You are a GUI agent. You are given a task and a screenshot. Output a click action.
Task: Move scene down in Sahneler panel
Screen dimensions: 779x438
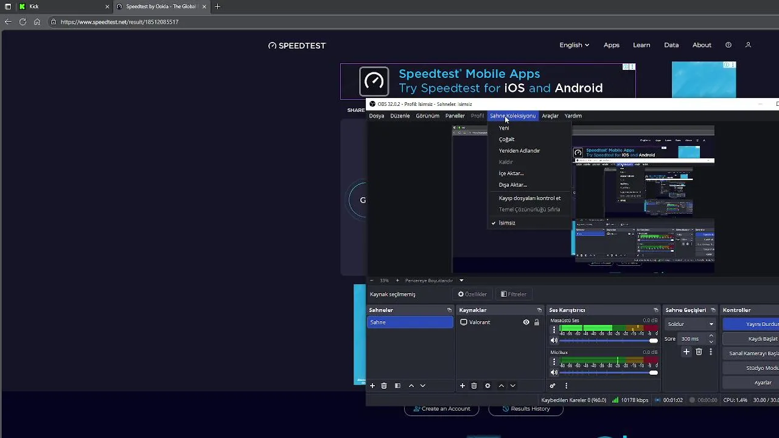coord(423,386)
